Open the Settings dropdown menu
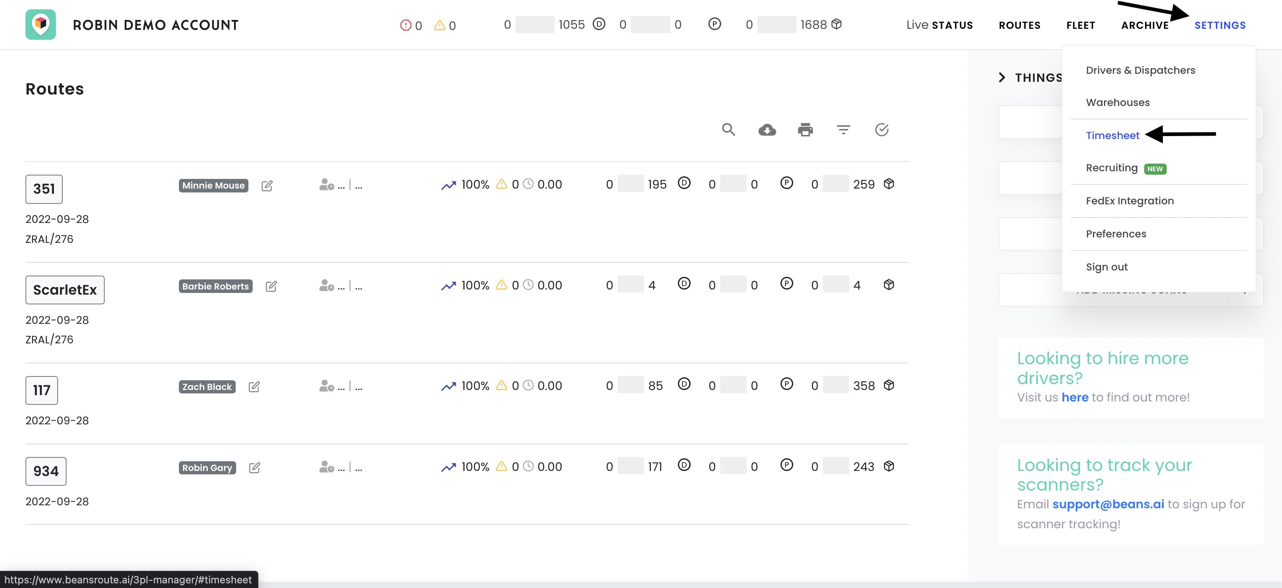 click(1220, 25)
